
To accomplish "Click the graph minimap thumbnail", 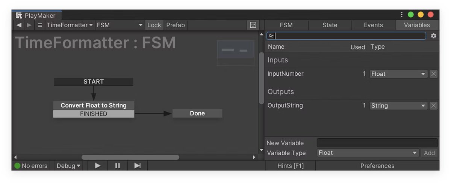I will tap(236, 53).
